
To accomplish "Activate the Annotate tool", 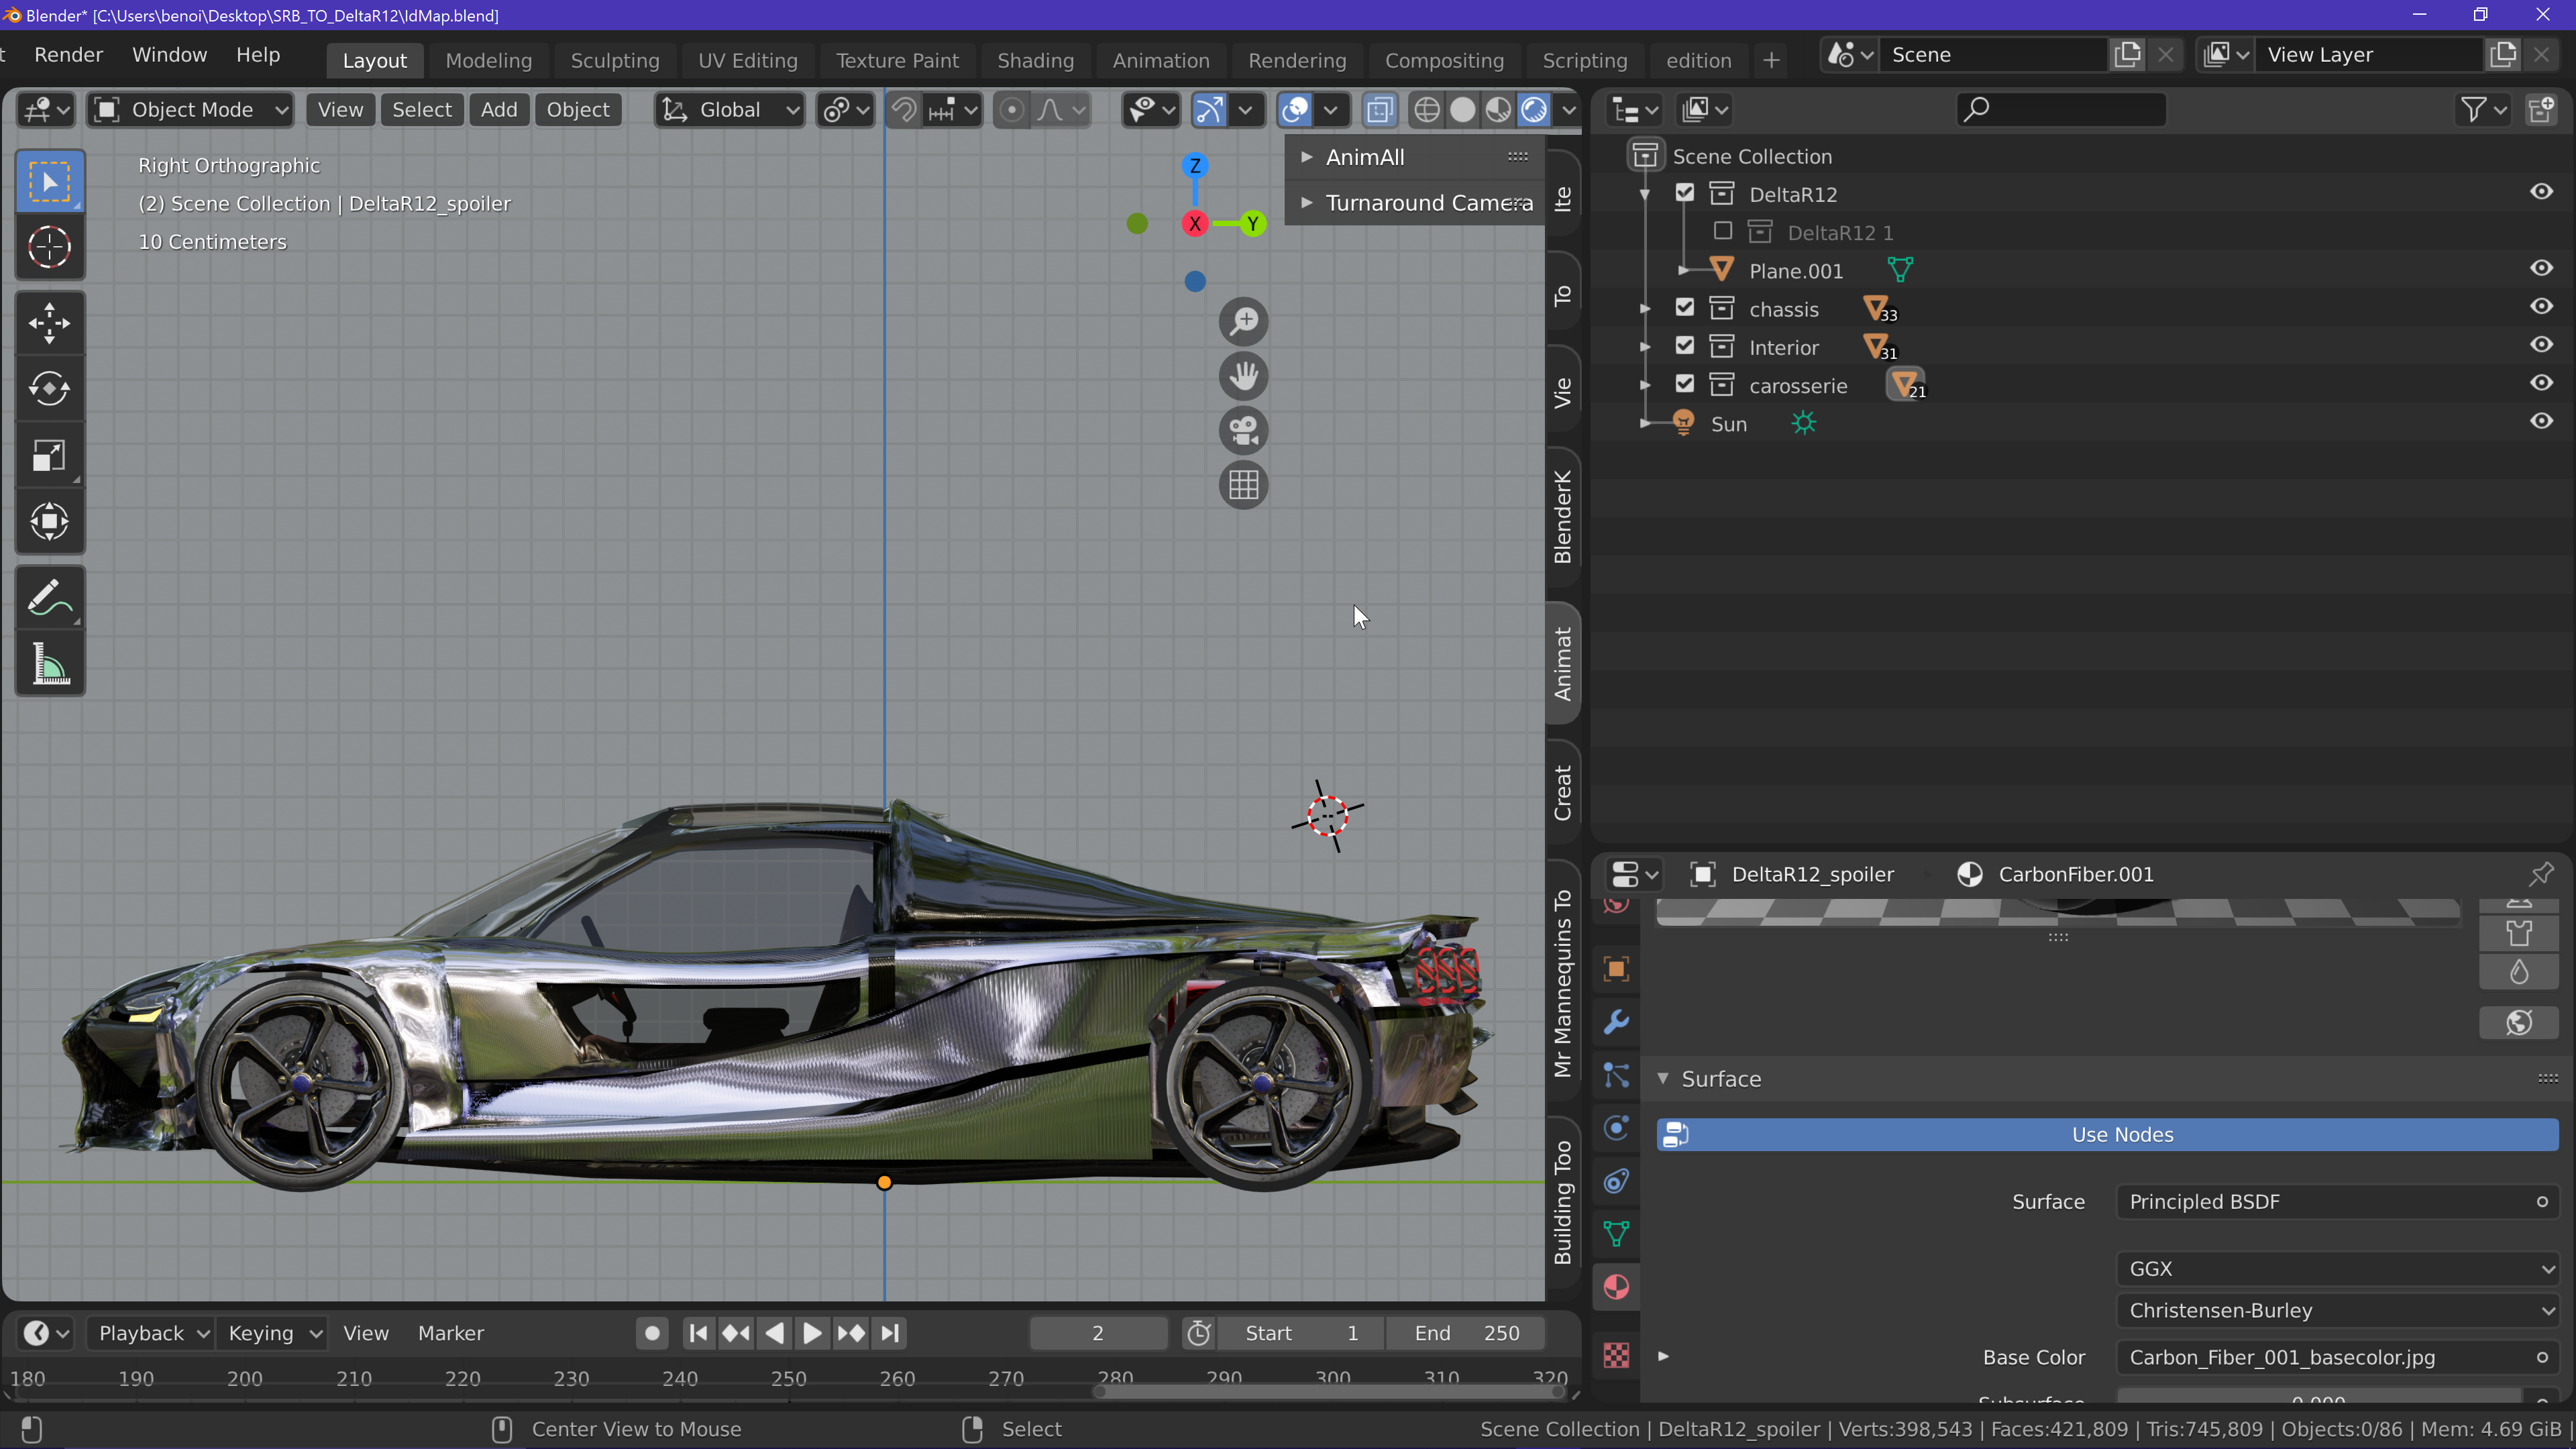I will click(x=49, y=598).
